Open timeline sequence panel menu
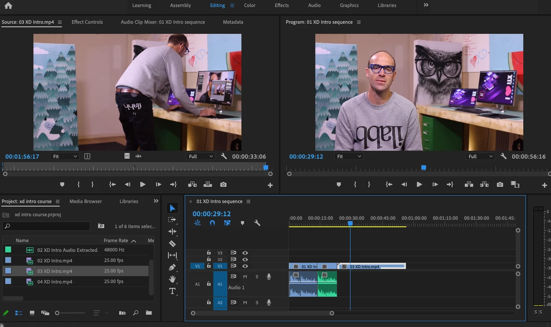 click(248, 201)
